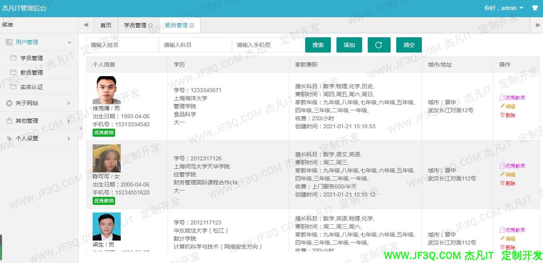Switch to the 首页 tab
The height and width of the screenshot is (263, 543).
[106, 25]
